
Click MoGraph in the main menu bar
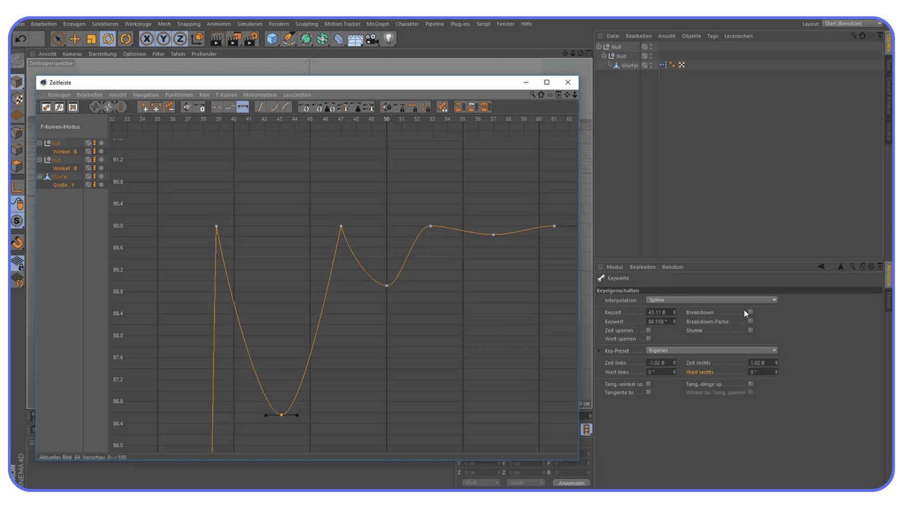(378, 24)
